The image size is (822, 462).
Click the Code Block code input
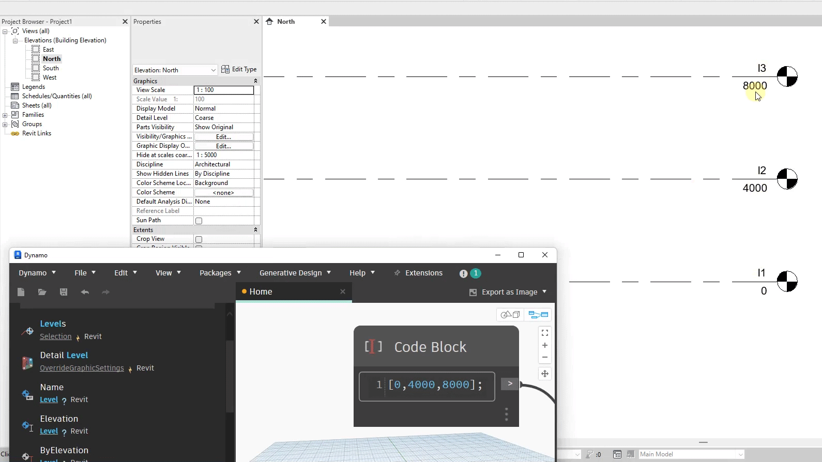(427, 387)
